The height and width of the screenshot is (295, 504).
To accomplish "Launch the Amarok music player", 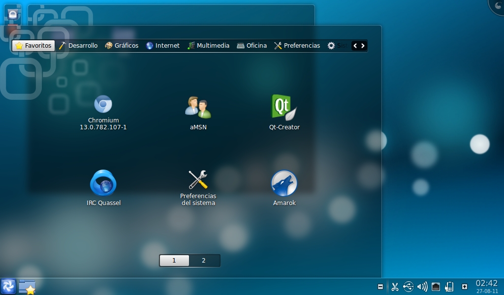I will (x=284, y=183).
